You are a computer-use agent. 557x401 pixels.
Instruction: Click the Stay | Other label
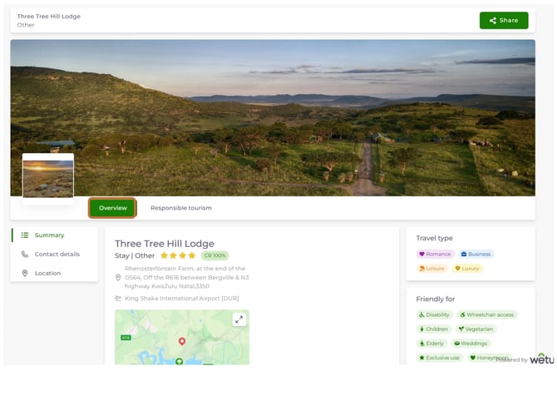(135, 255)
